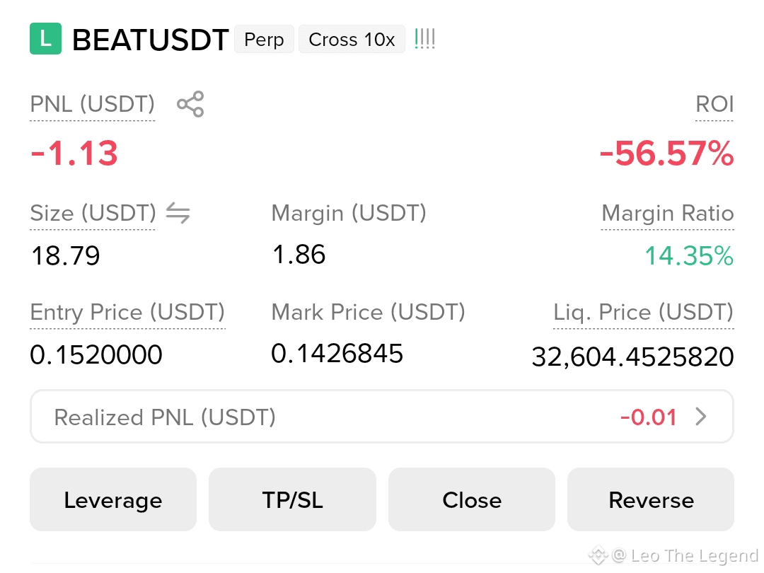This screenshot has width=764, height=573.
Task: Tap the PNL (USDT) label
Action: [93, 104]
